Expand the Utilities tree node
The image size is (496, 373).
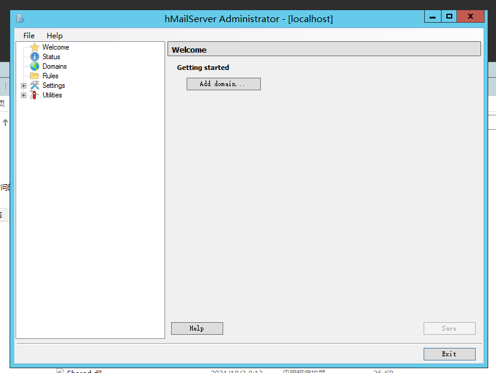point(24,95)
